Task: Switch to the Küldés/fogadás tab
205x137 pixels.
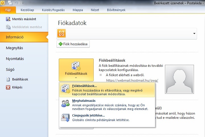Action: click(x=53, y=10)
